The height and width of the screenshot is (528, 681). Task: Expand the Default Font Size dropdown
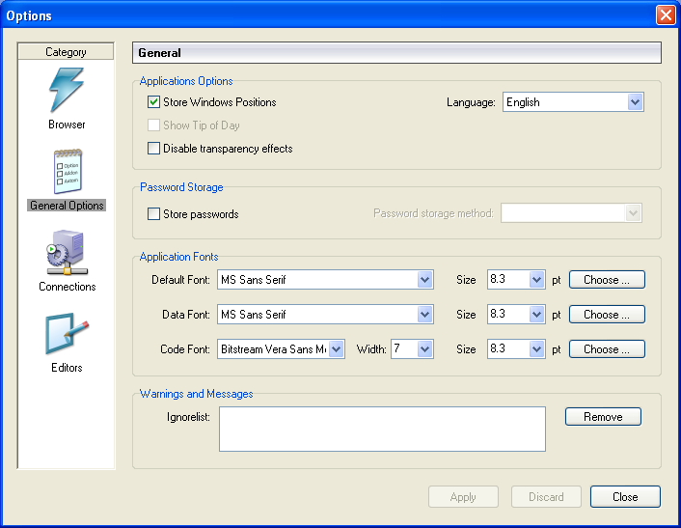(x=537, y=280)
